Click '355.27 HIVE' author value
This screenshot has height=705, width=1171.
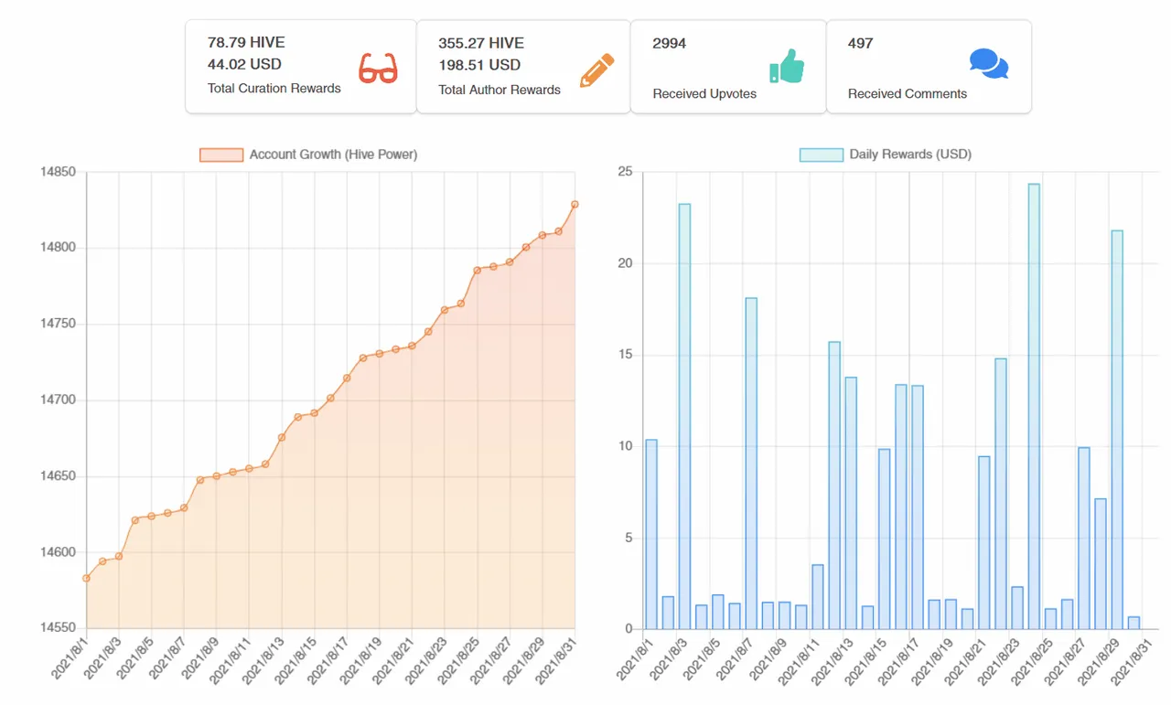point(479,43)
